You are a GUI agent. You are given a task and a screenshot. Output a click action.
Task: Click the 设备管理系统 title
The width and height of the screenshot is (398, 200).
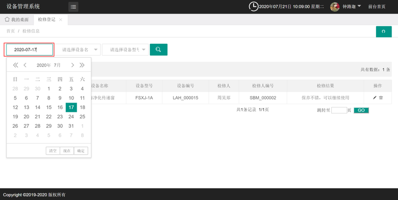[23, 6]
